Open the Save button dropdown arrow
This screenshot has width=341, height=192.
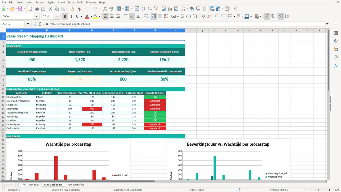pos(24,9)
